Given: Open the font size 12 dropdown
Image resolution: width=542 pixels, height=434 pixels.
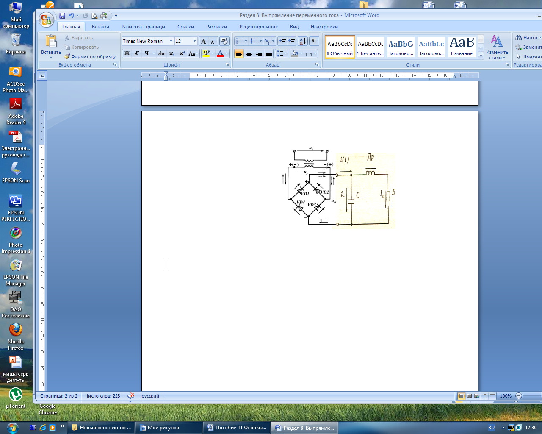Looking at the screenshot, I should tap(194, 41).
